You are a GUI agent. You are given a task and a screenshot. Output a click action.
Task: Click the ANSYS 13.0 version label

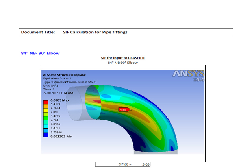196,79
